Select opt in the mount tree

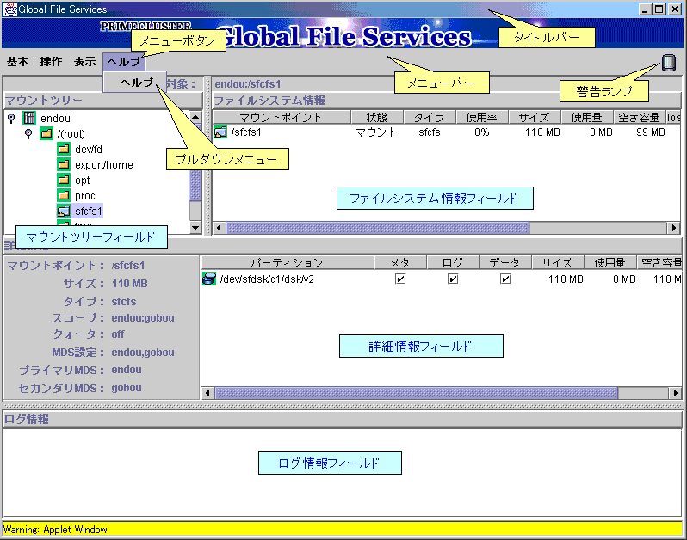pyautogui.click(x=83, y=181)
